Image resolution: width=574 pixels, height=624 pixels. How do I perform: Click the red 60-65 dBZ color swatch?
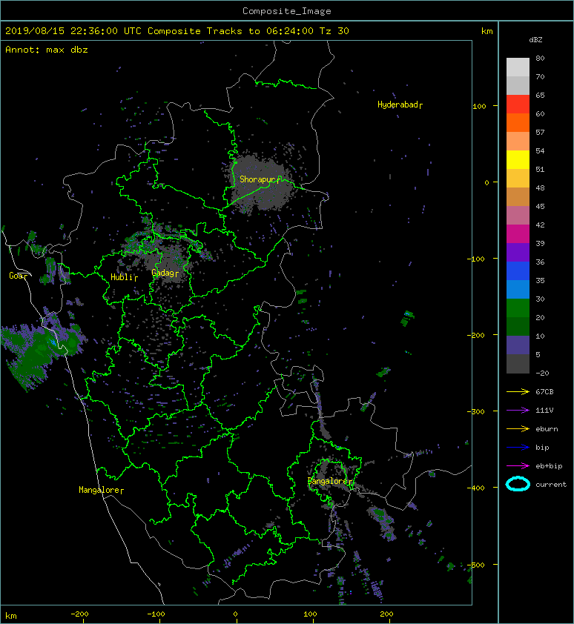pyautogui.click(x=518, y=104)
